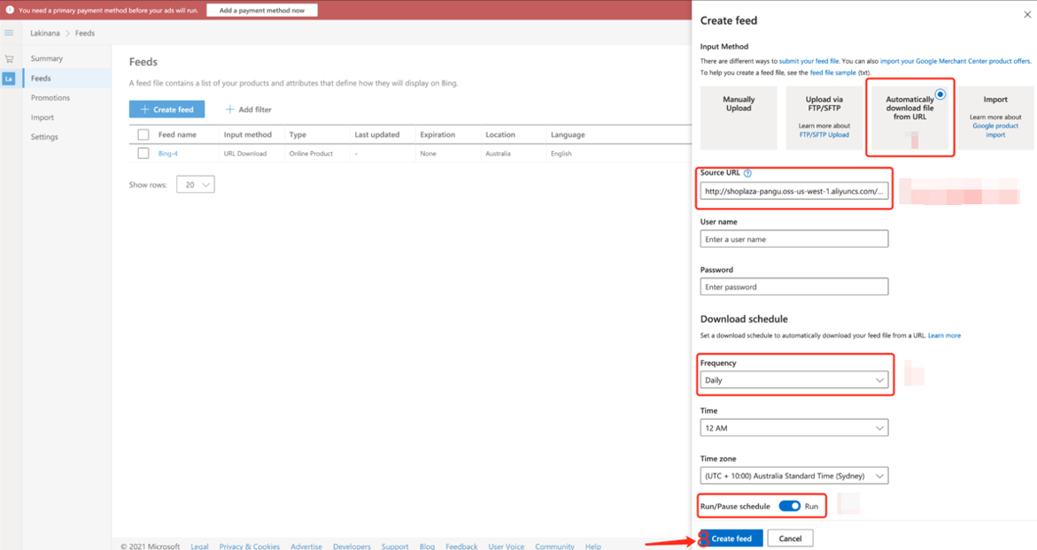Image resolution: width=1037 pixels, height=550 pixels.
Task: Open the Bing-4 feed link
Action: (x=168, y=153)
